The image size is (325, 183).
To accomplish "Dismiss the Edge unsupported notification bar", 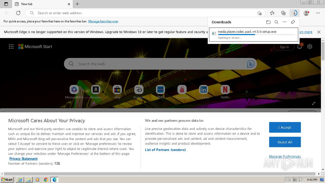I will tap(319, 32).
